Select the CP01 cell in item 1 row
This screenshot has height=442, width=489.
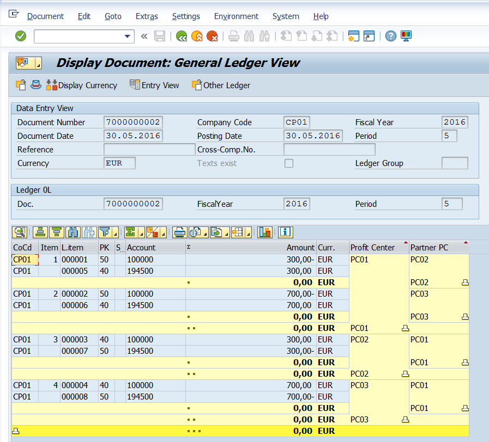pyautogui.click(x=25, y=260)
